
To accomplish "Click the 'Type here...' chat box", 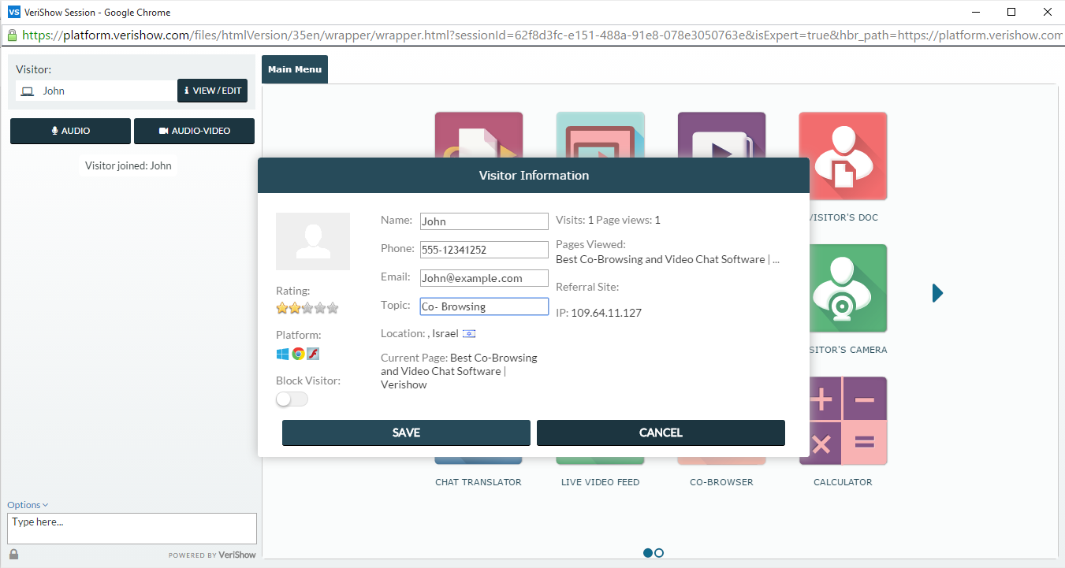I will pyautogui.click(x=132, y=529).
